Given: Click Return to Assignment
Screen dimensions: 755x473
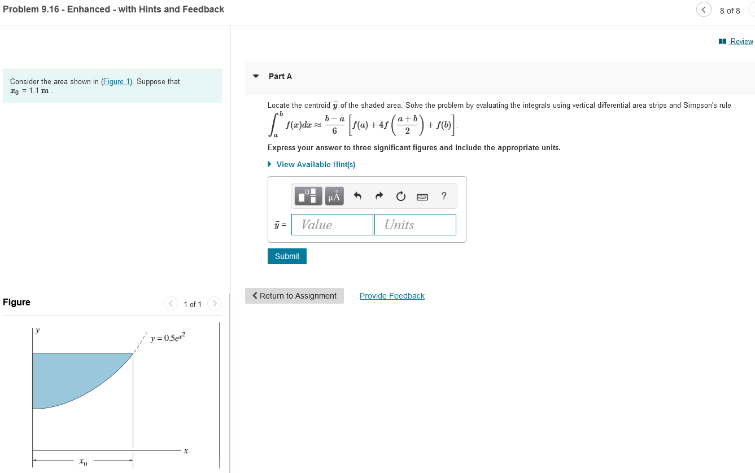Looking at the screenshot, I should 294,295.
